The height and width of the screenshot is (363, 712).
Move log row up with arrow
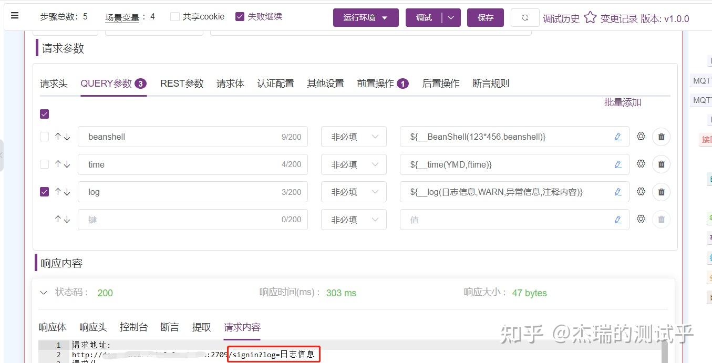point(58,192)
